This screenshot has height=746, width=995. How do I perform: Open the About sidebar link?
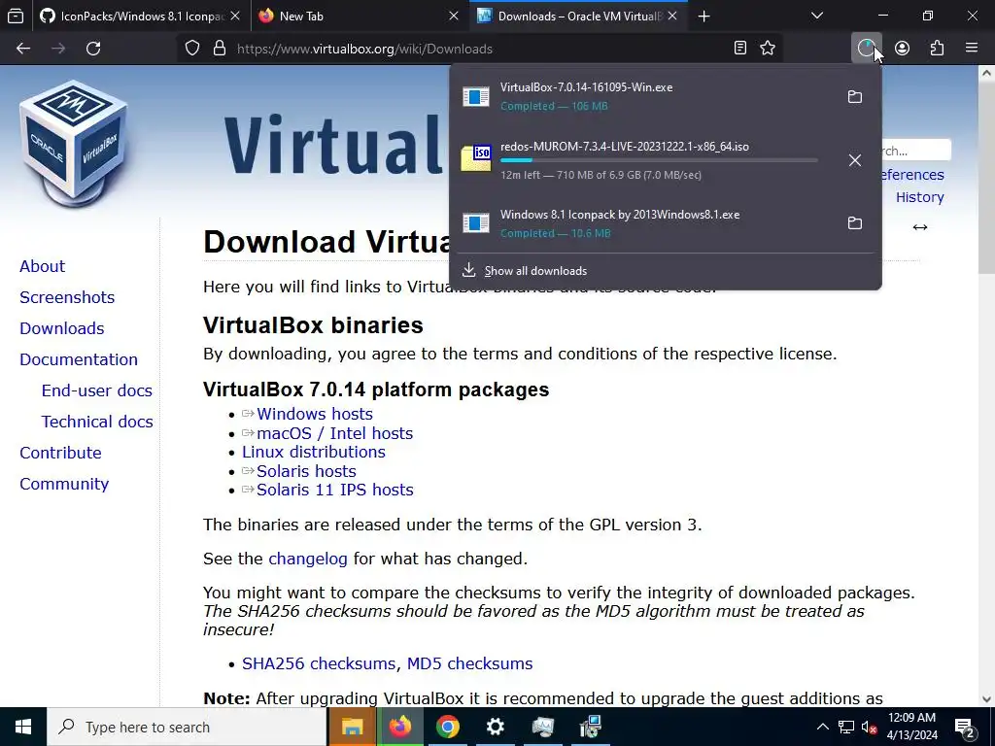point(42,266)
